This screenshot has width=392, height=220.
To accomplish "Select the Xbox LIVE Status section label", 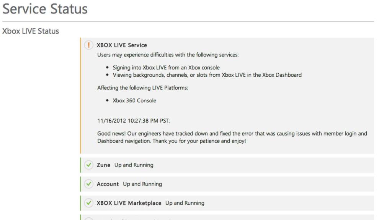I will pos(31,31).
